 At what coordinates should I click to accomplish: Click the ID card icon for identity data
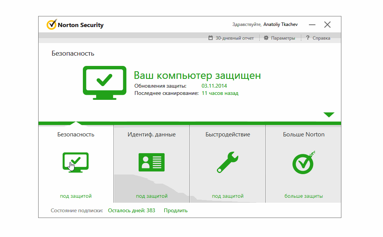tap(152, 162)
